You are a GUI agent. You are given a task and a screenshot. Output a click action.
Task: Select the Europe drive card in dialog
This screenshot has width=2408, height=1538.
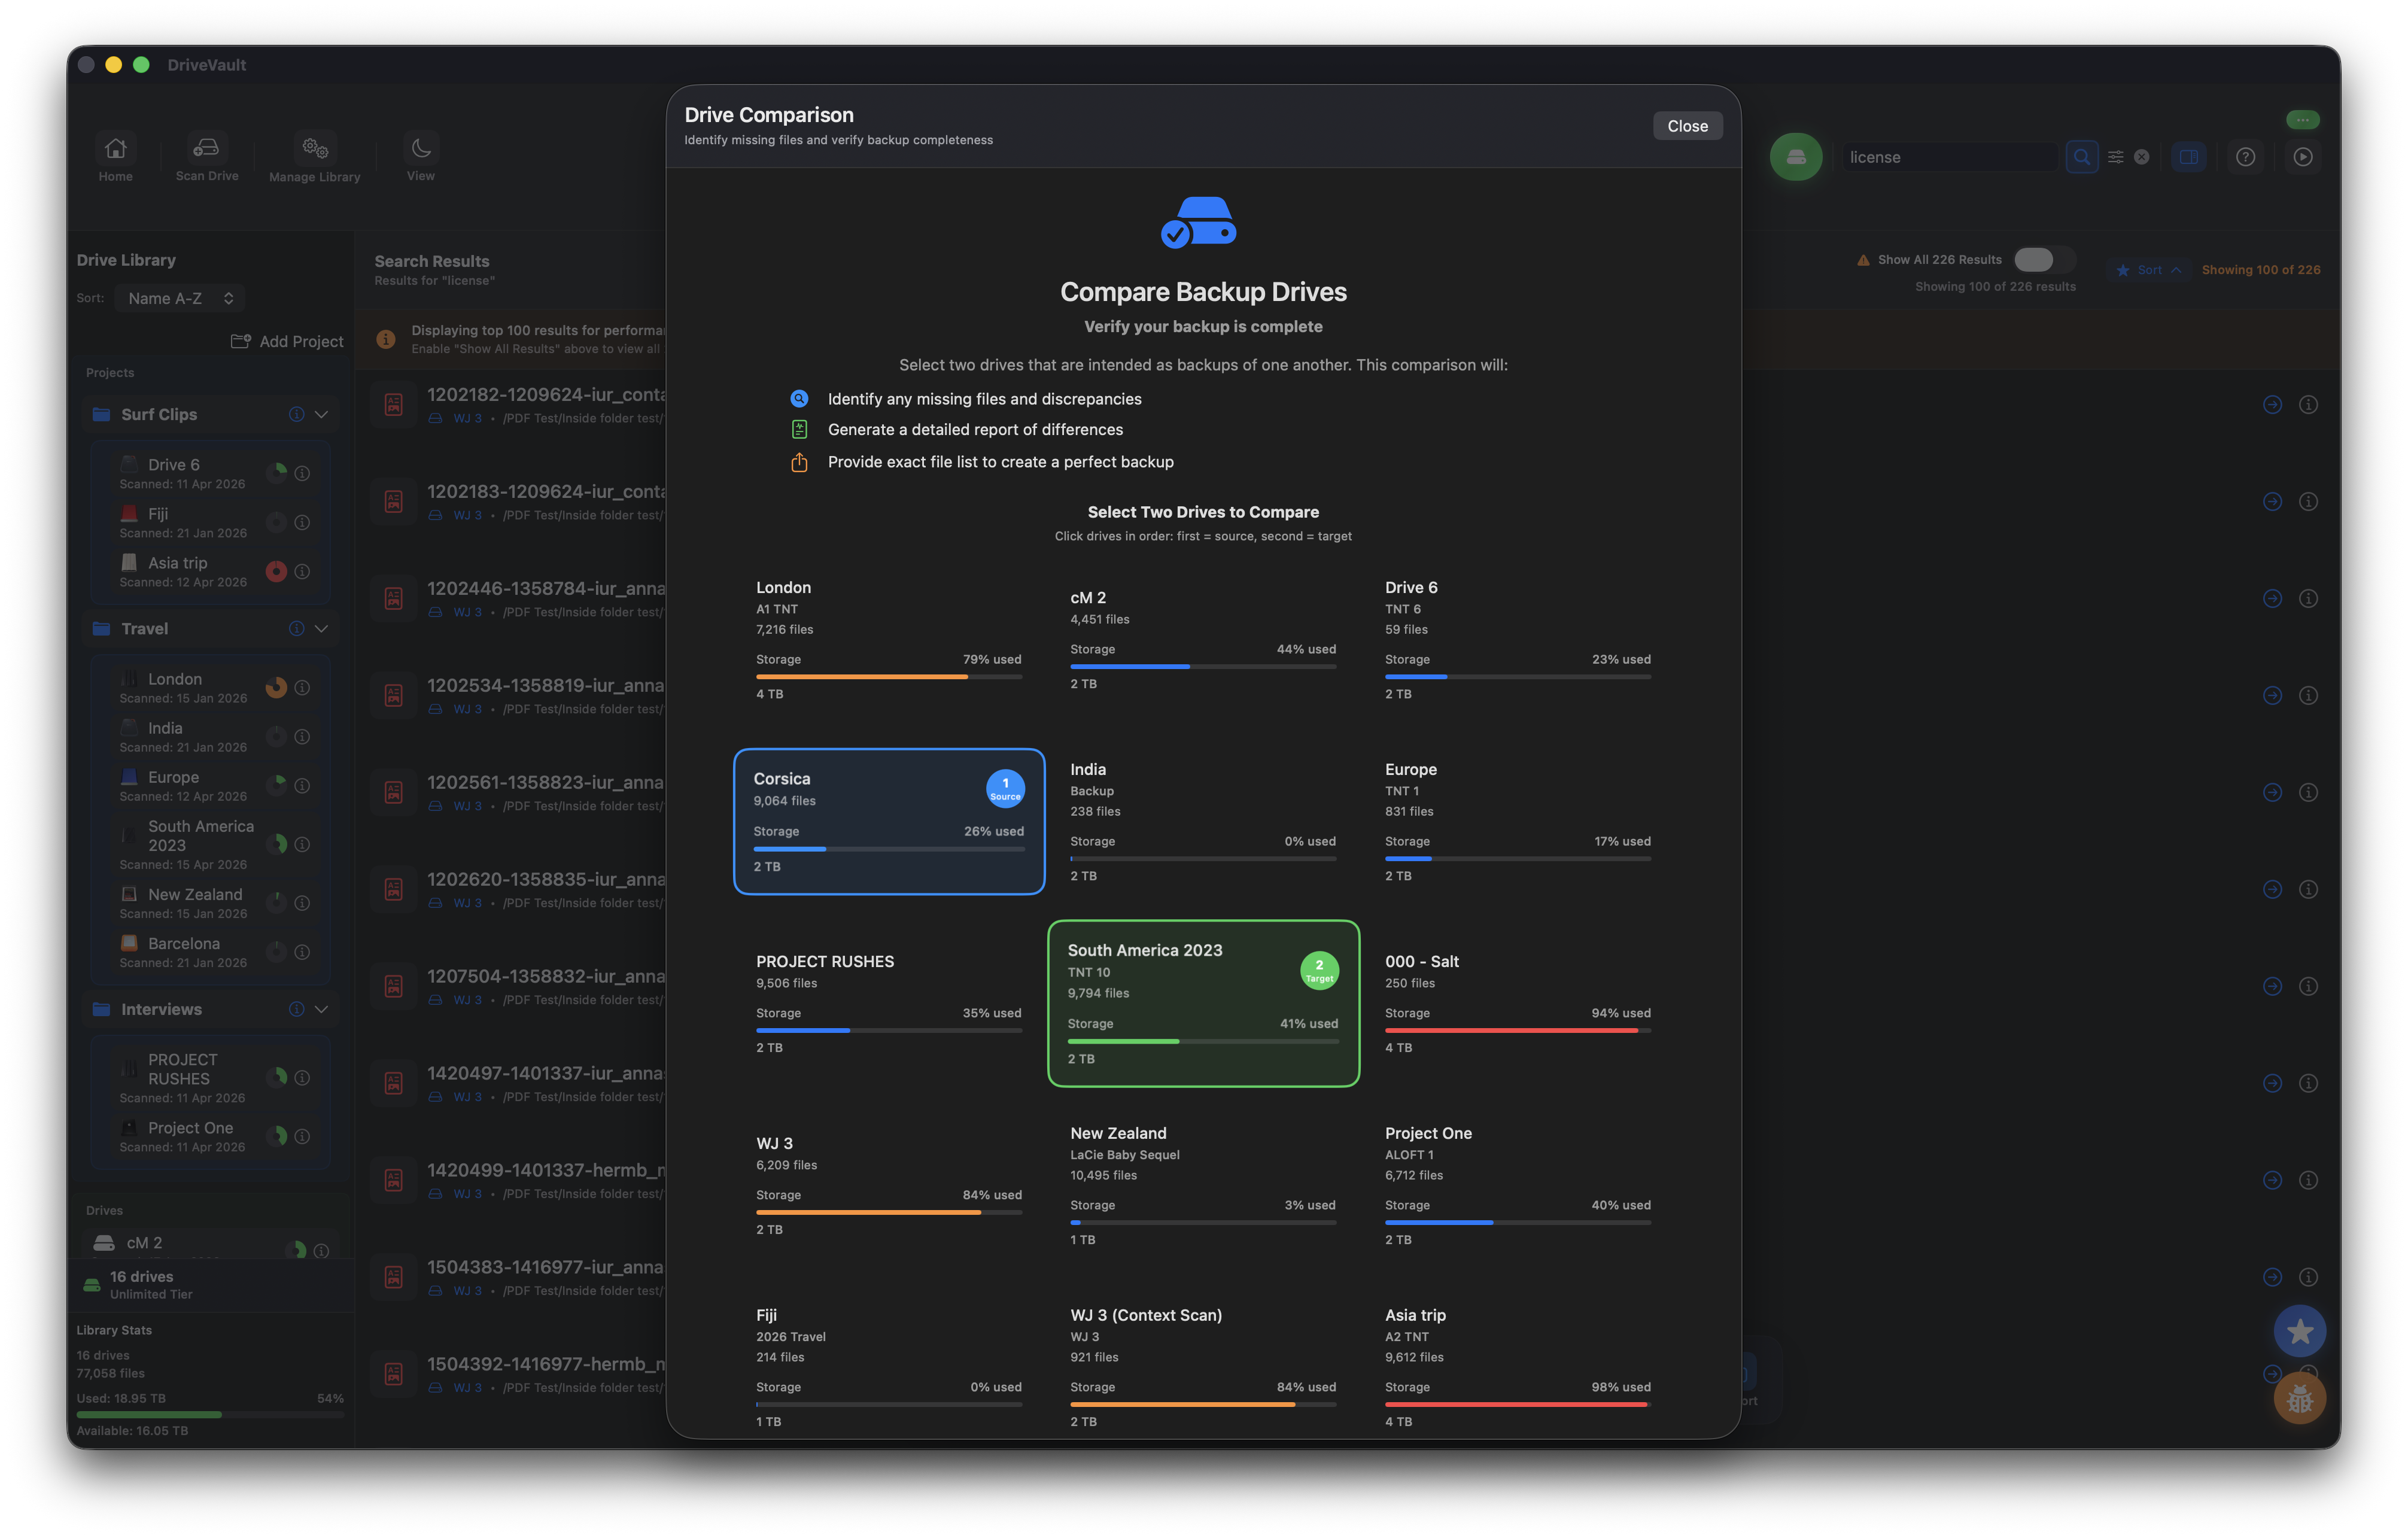pos(1517,821)
